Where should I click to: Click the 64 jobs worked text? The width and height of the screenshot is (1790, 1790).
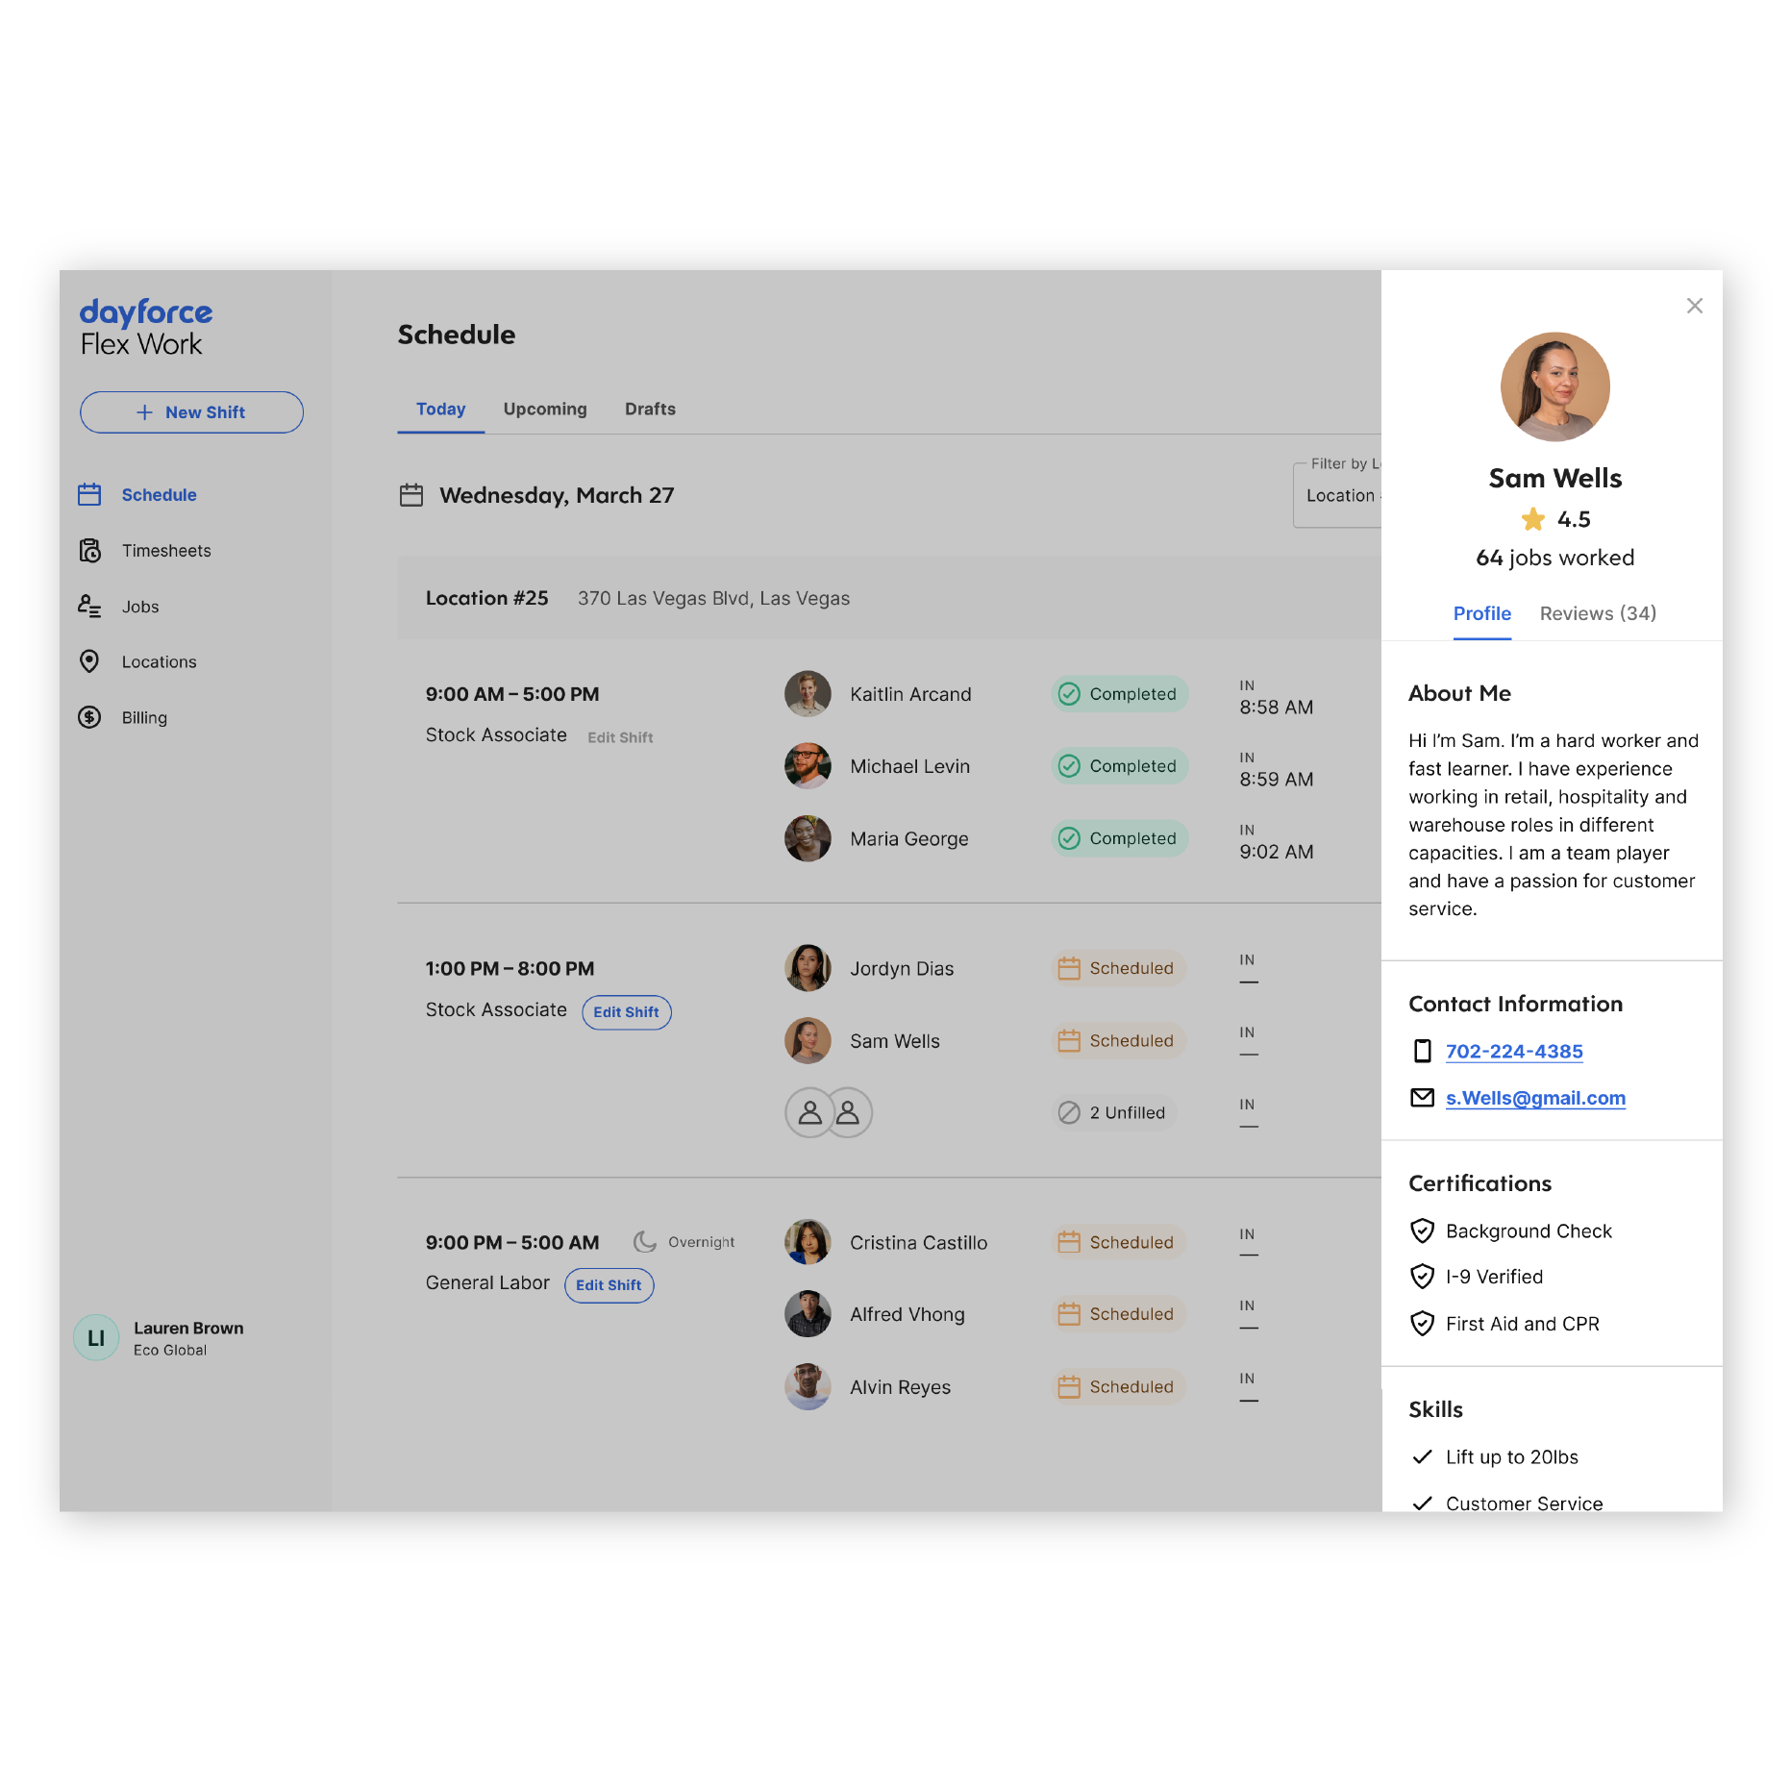point(1555,559)
